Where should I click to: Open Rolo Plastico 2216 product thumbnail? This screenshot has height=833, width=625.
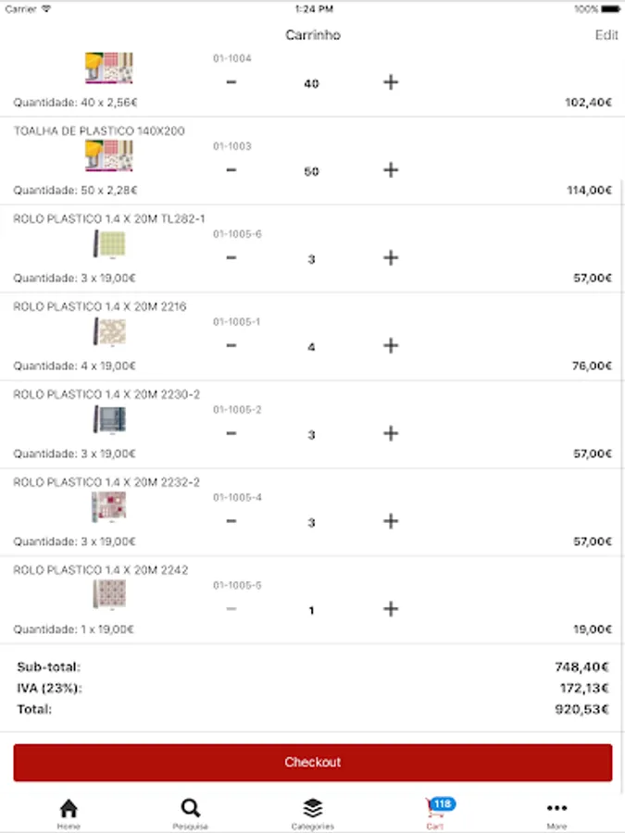[x=109, y=331]
